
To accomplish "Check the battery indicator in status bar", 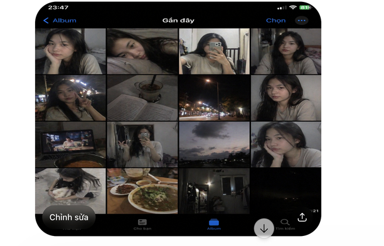I will 305,8.
